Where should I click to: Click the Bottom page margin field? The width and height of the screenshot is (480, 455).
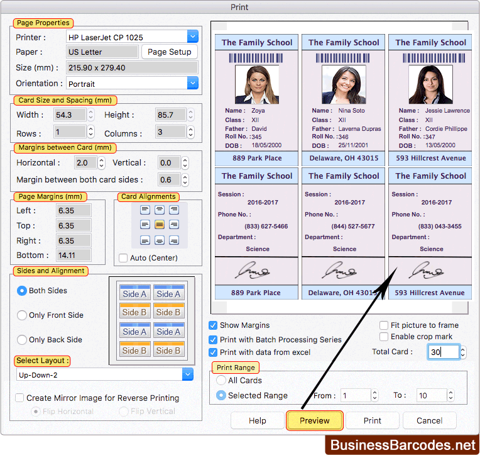[74, 255]
